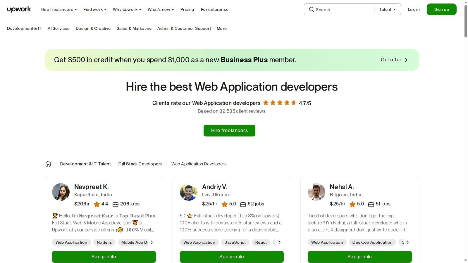Viewport: 468px width, 263px height.
Task: Open the Full Stack Developers breadcrumb link
Action: [x=140, y=164]
